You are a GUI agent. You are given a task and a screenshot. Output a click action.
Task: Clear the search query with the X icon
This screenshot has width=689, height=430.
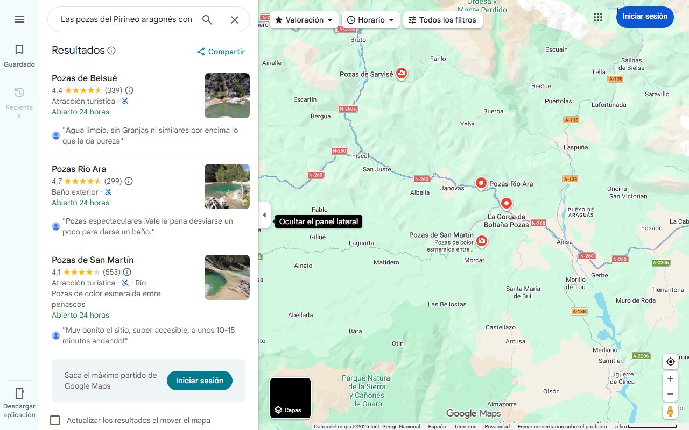tap(235, 19)
